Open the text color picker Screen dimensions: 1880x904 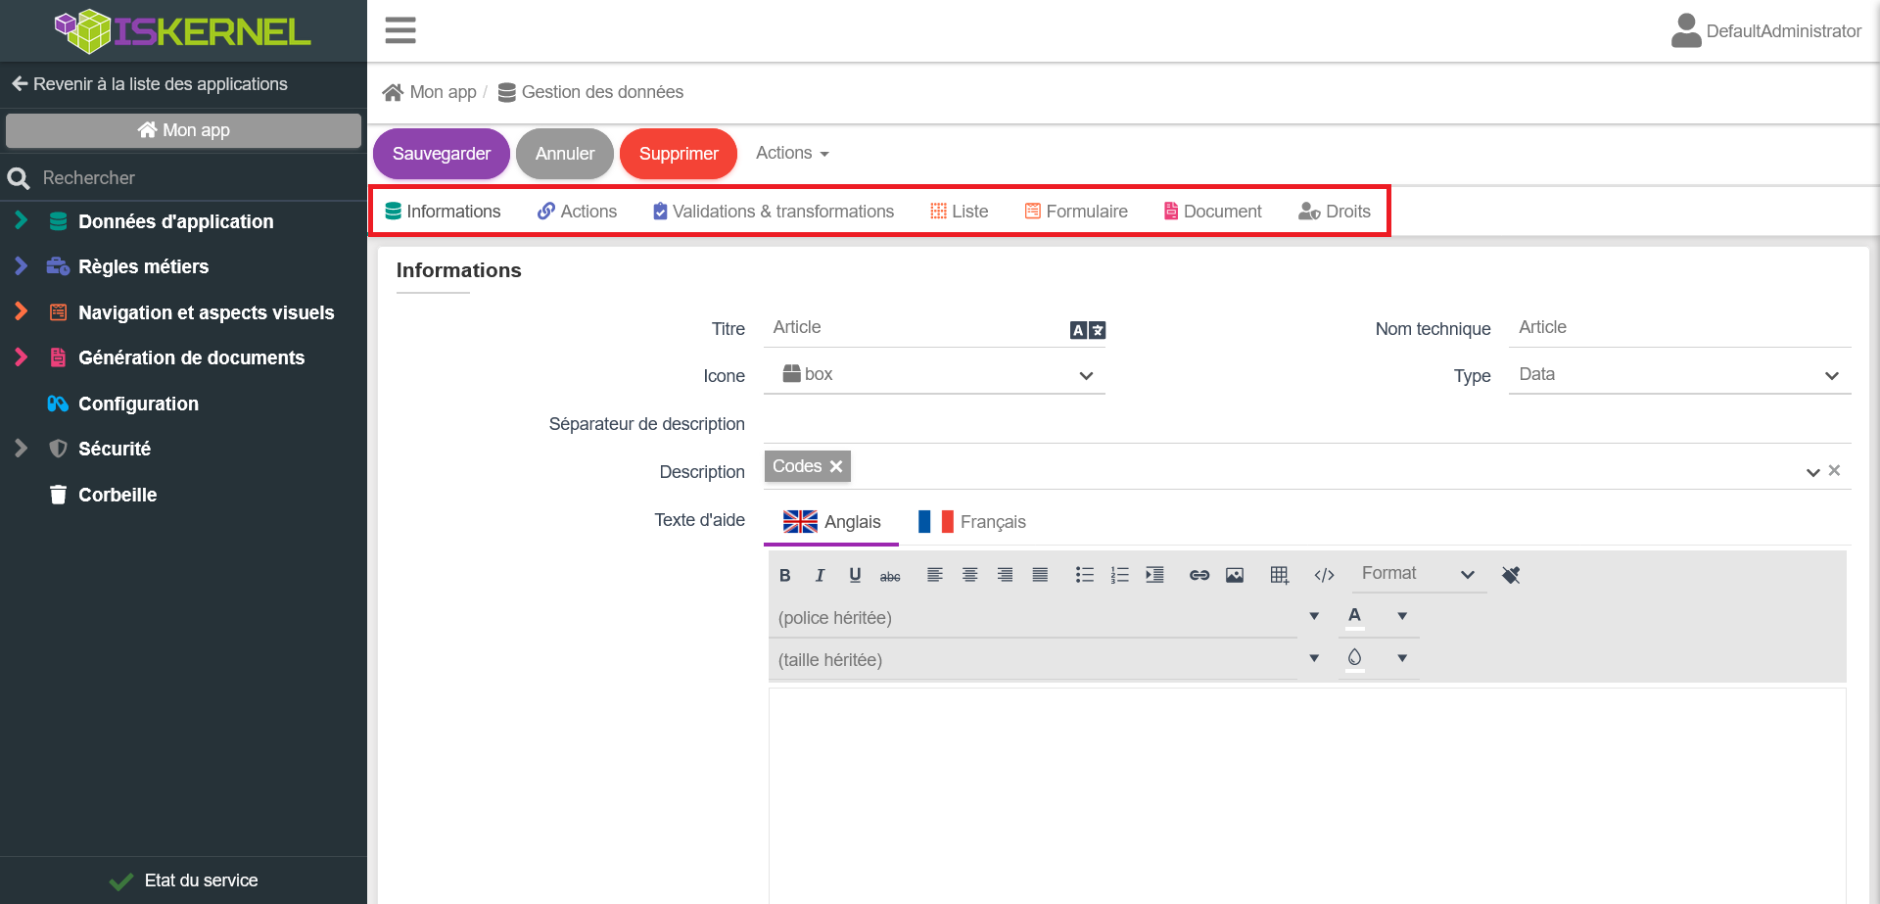[1354, 616]
